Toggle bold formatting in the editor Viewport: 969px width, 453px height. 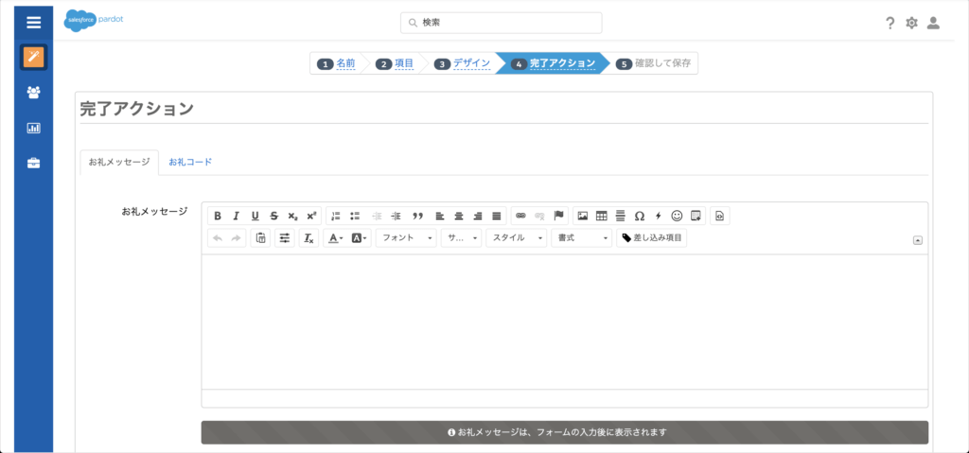point(218,216)
